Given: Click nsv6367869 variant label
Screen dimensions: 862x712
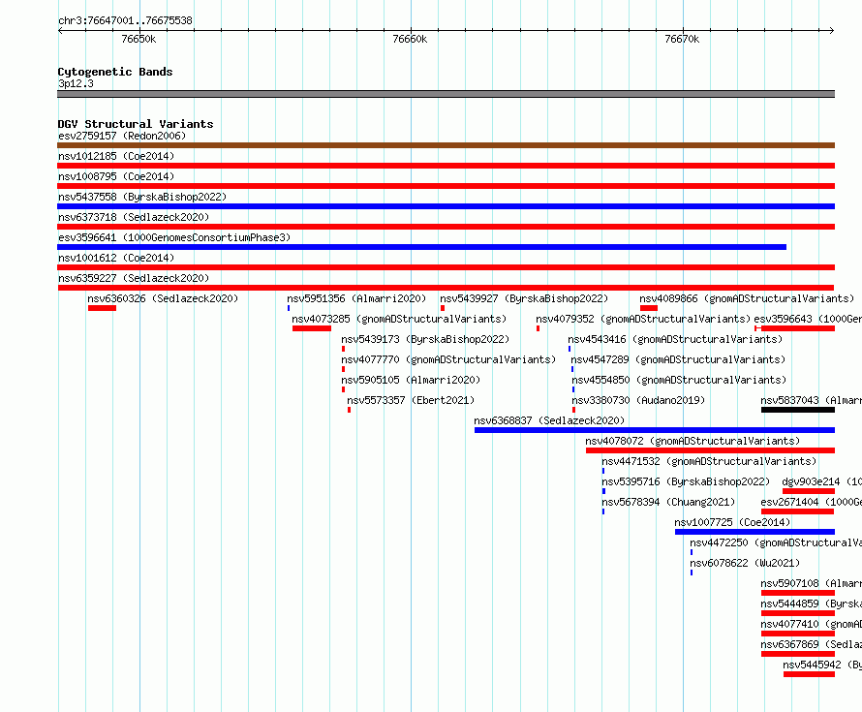Looking at the screenshot, I should pos(811,644).
